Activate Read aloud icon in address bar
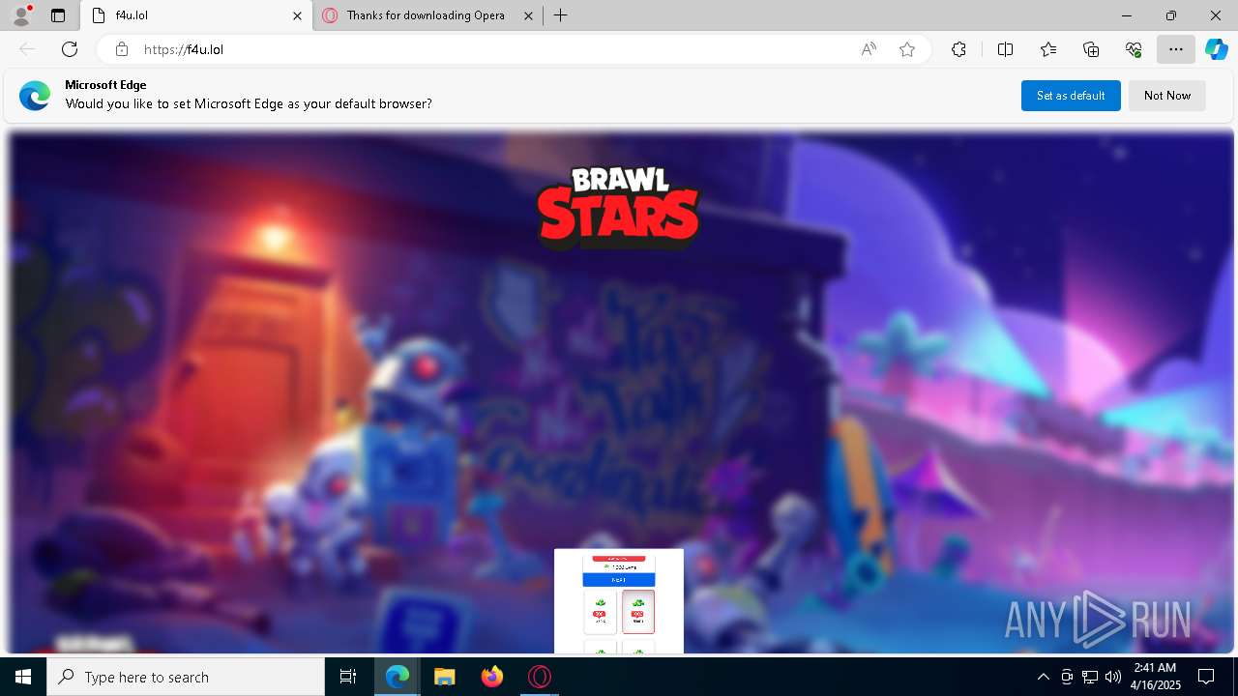1238x696 pixels. [869, 49]
